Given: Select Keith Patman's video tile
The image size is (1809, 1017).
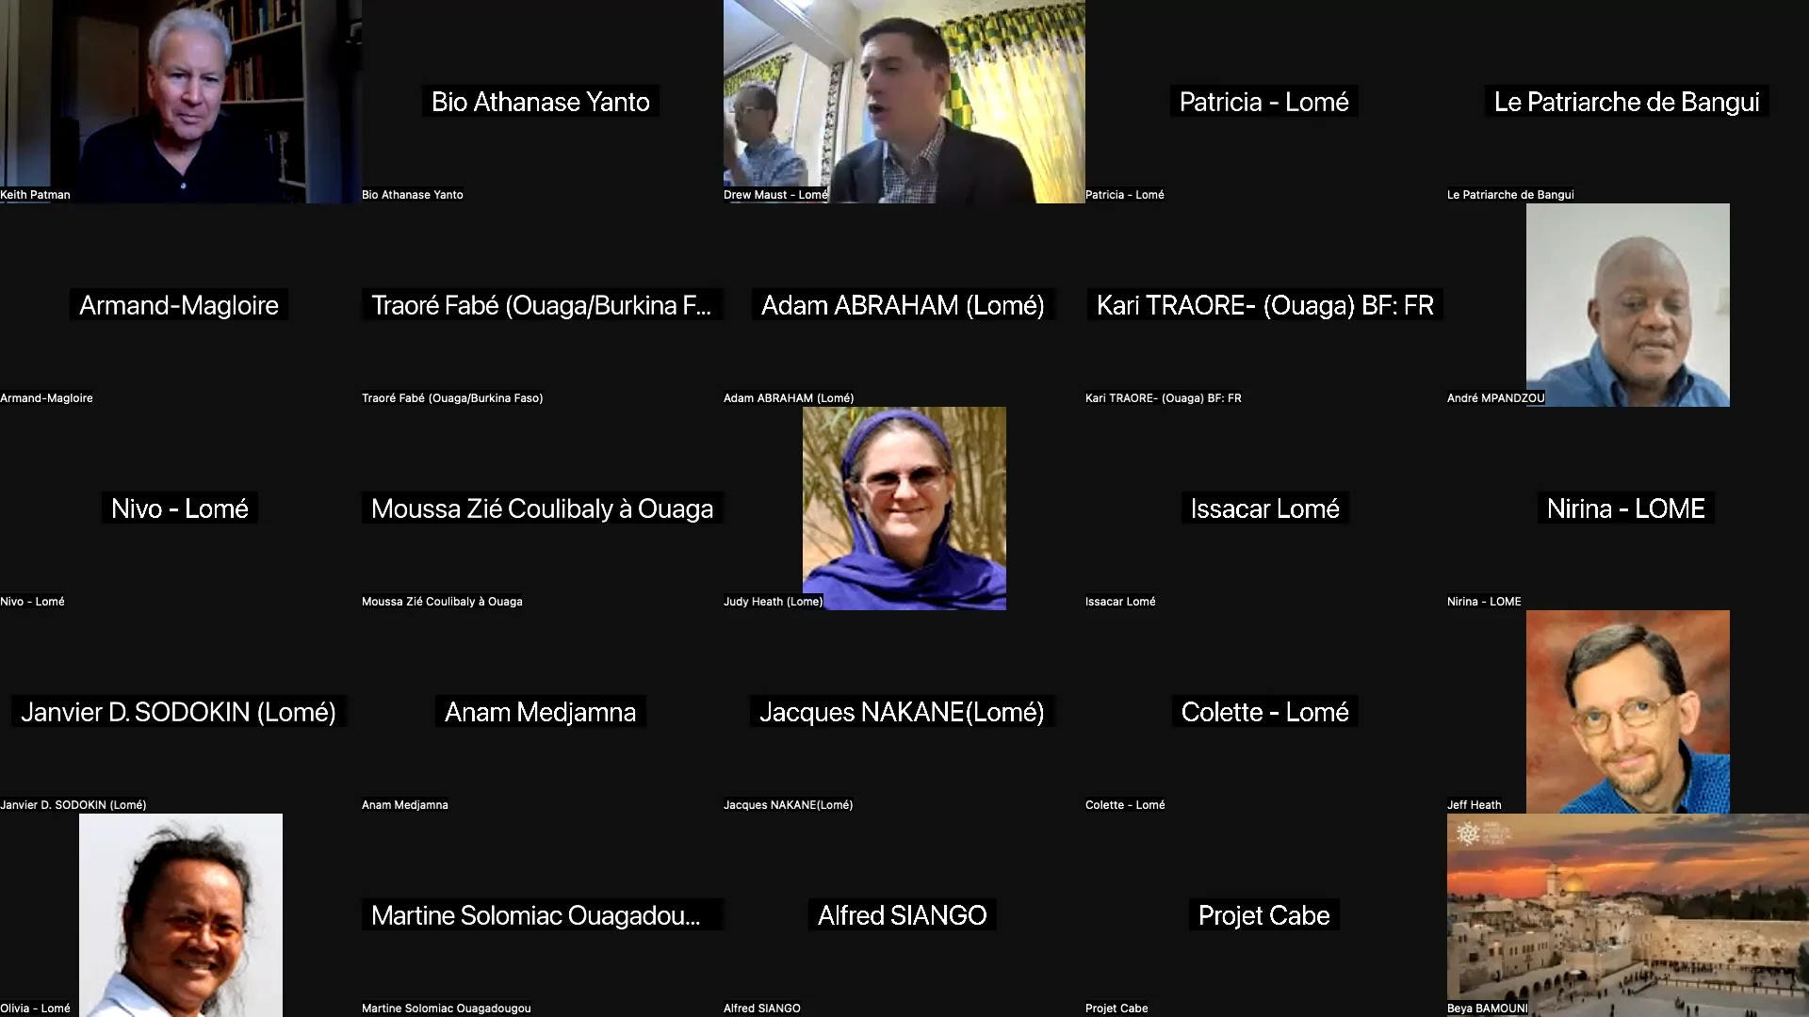Looking at the screenshot, I should pyautogui.click(x=181, y=102).
